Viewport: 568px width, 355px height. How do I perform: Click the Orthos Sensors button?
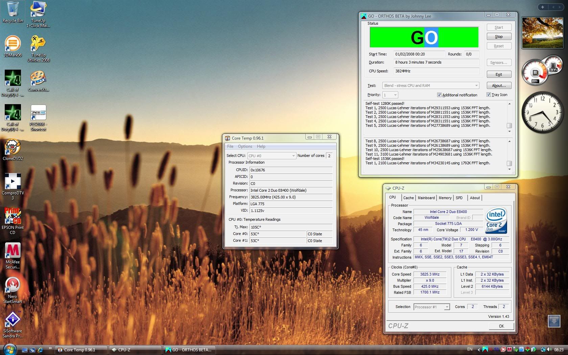coord(499,63)
